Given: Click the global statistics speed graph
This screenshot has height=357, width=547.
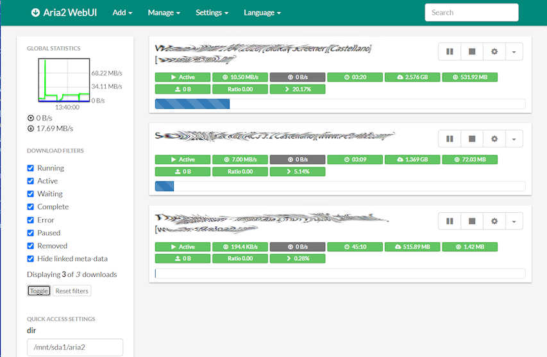Looking at the screenshot, I should point(64,80).
